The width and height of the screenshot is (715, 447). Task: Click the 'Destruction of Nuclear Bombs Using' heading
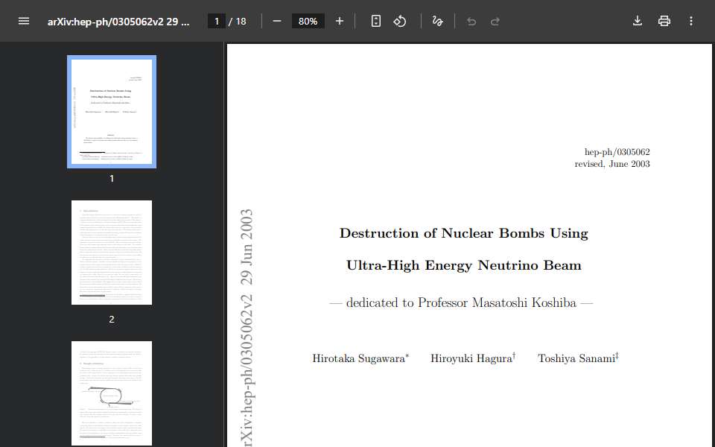pos(464,233)
